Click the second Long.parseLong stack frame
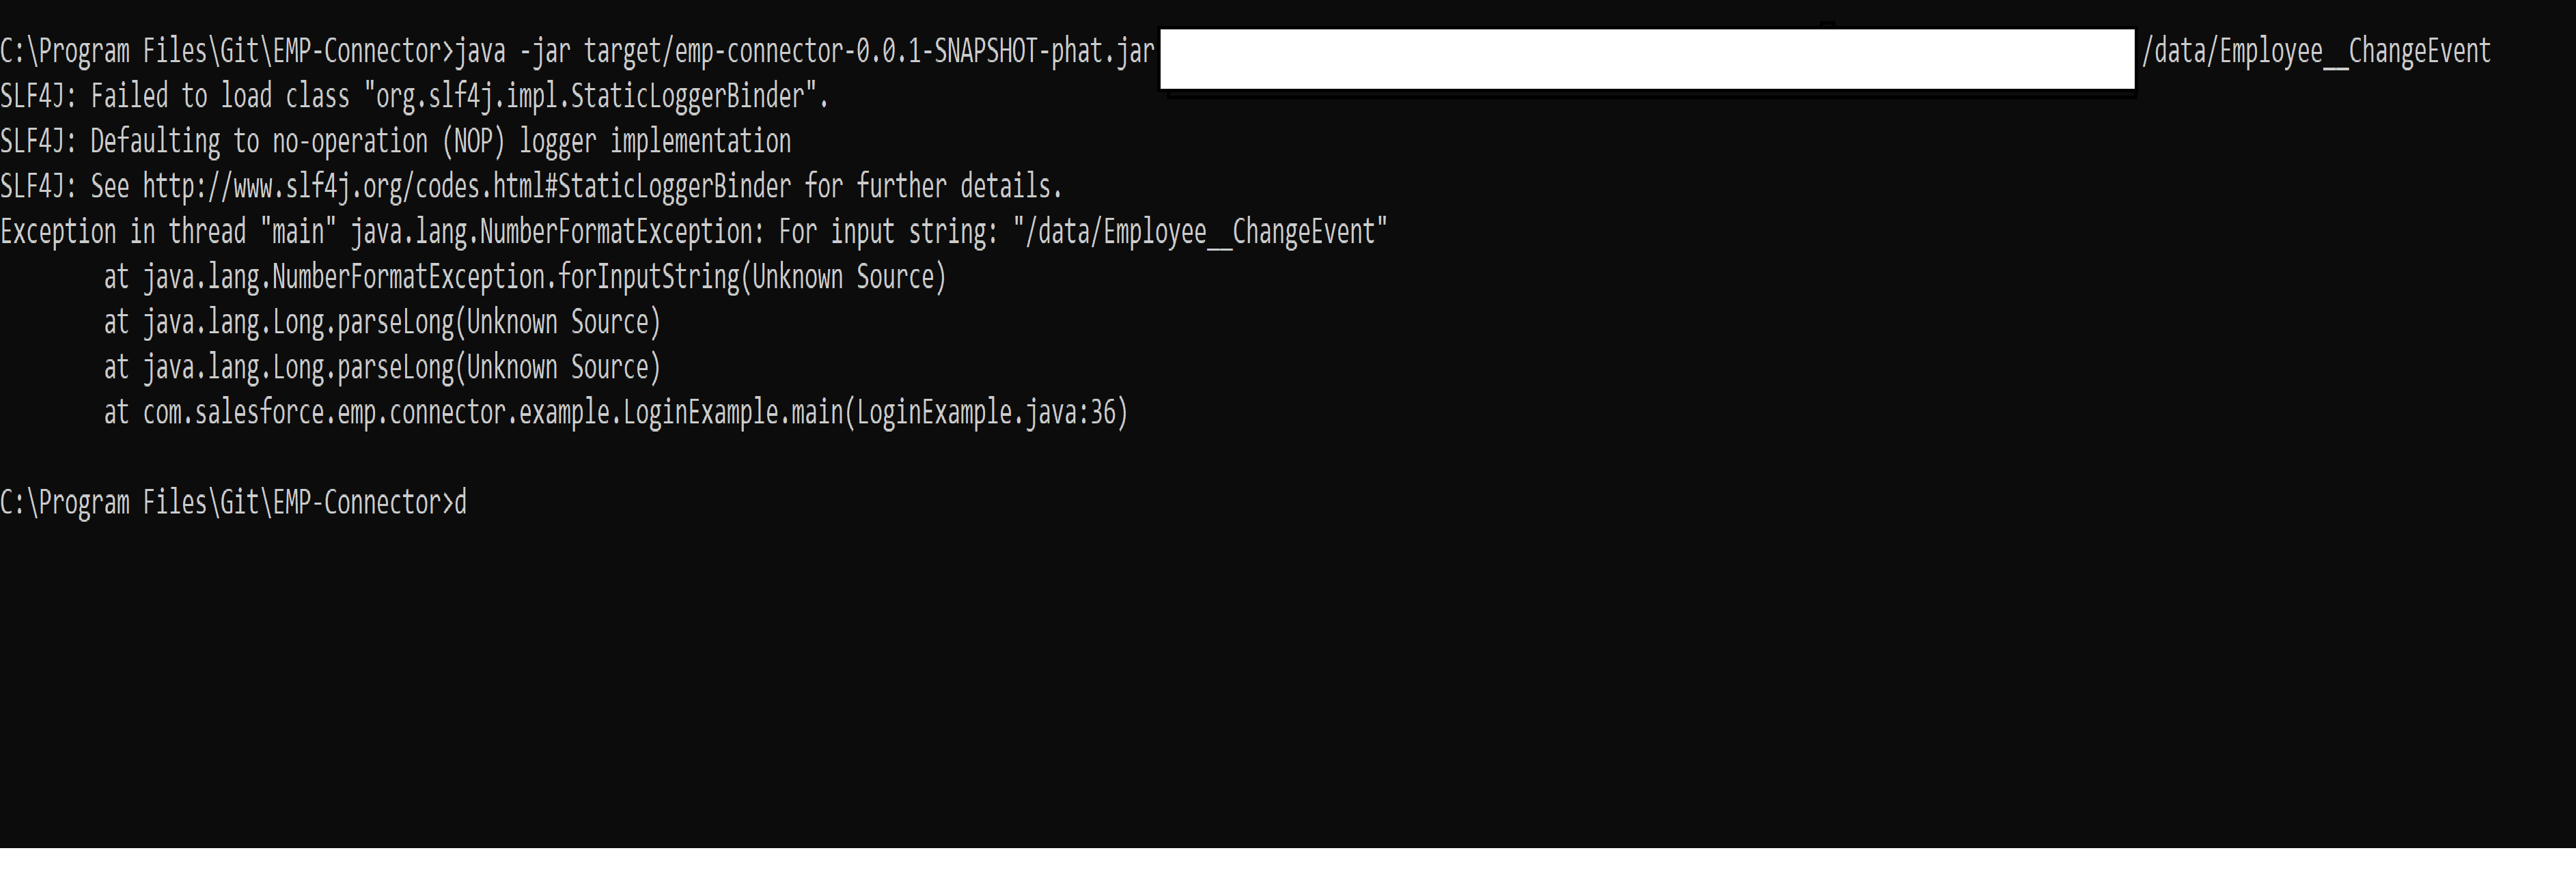 400,368
